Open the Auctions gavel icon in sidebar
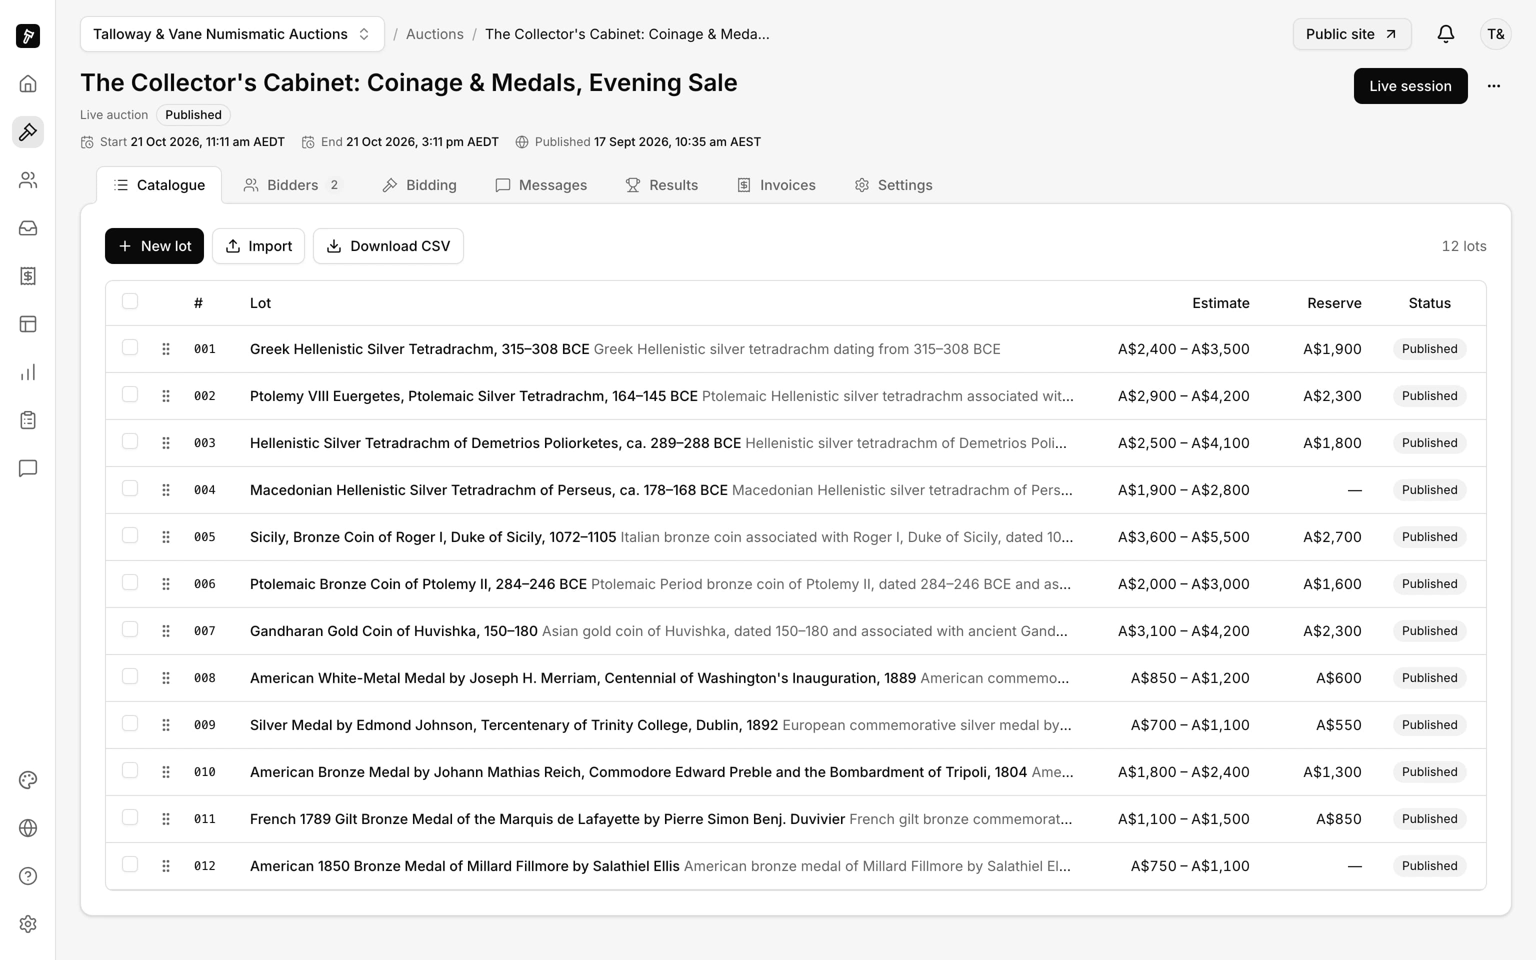The image size is (1536, 960). [28, 132]
